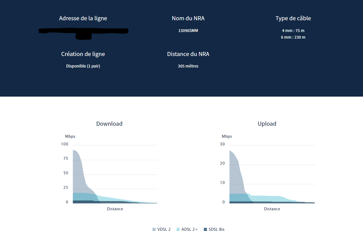Click the "4 mm : 75 m" cable entry
The width and height of the screenshot is (363, 231).
click(293, 31)
